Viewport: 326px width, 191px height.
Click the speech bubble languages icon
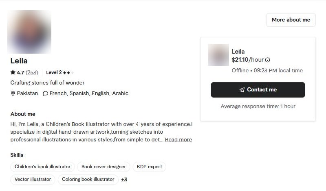tap(45, 93)
